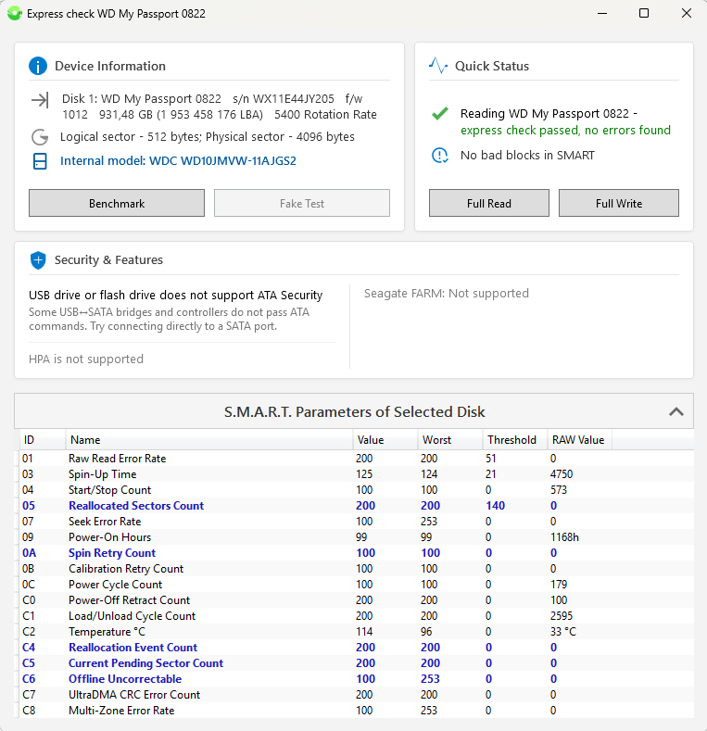The image size is (707, 731).
Task: Click the 4750 raw value
Action: (561, 474)
